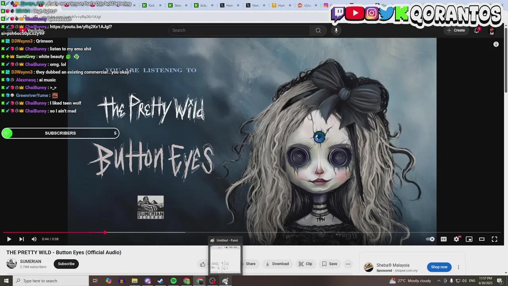Click the Share button
The width and height of the screenshot is (508, 286).
click(x=250, y=264)
